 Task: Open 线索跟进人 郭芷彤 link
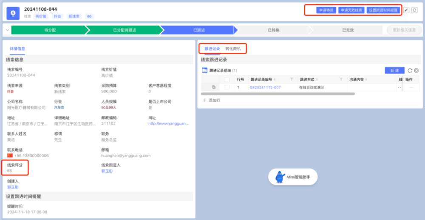pyautogui.click(x=107, y=171)
